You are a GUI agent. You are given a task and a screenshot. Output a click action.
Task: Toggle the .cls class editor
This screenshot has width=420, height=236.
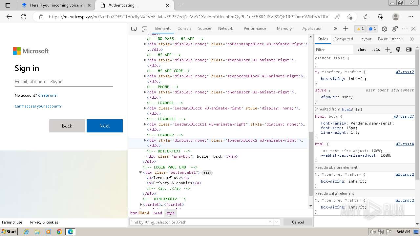tap(376, 49)
